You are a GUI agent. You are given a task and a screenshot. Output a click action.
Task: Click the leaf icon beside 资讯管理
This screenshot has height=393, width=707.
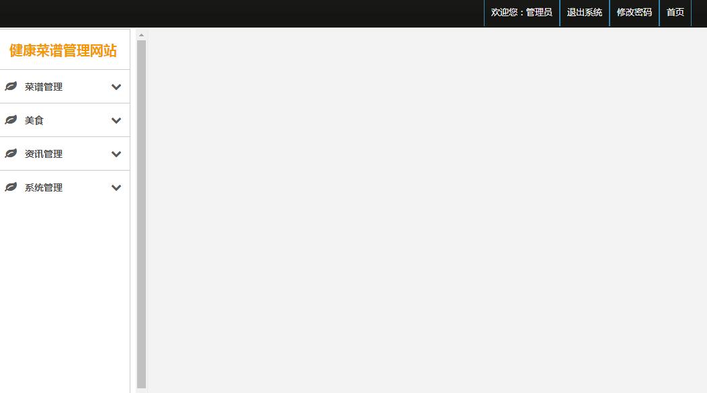tap(11, 153)
